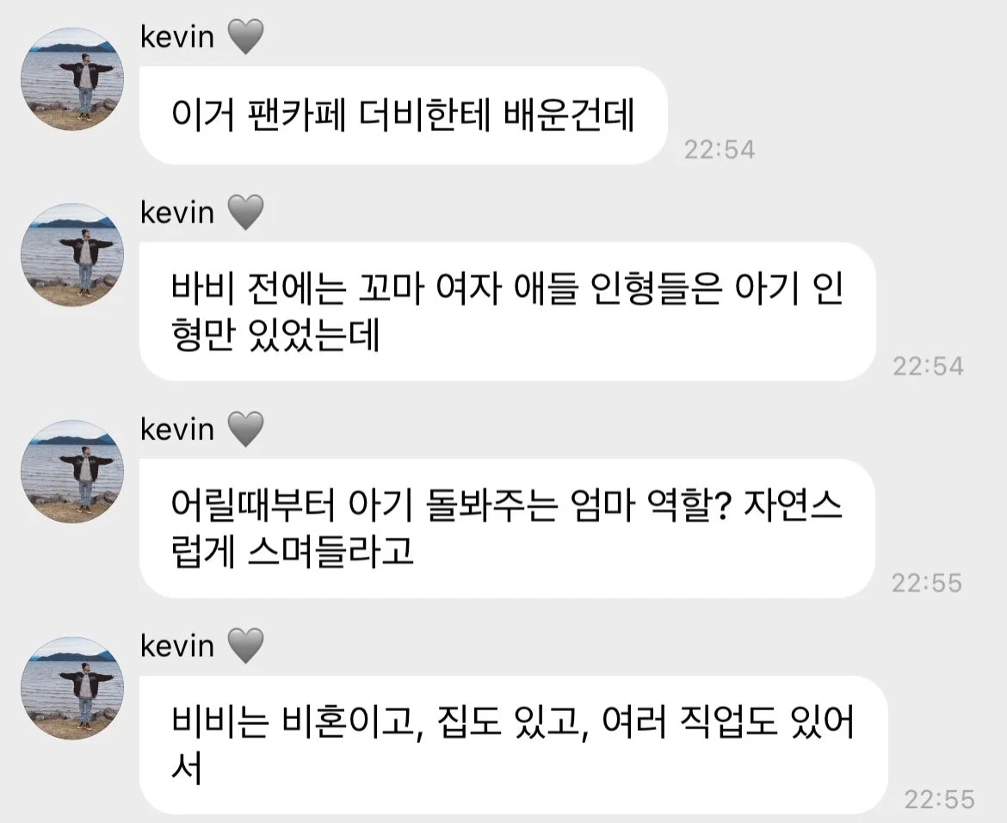This screenshot has height=823, width=1007.
Task: Click the gray heart above the '비비는 비혼이고' message
Action: tap(246, 646)
